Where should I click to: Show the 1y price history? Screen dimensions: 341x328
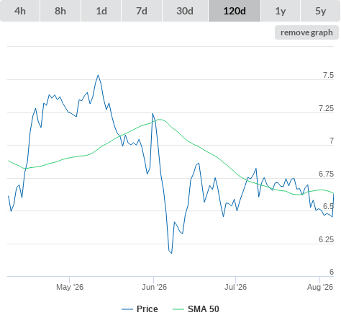click(281, 11)
